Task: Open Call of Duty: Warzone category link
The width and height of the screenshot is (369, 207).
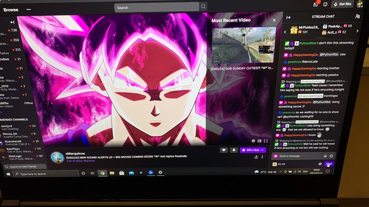Action: (81, 161)
